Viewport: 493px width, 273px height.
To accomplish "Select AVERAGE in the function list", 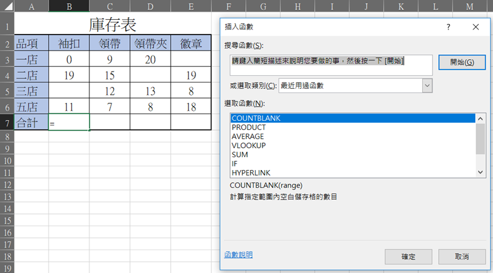I will click(x=352, y=137).
